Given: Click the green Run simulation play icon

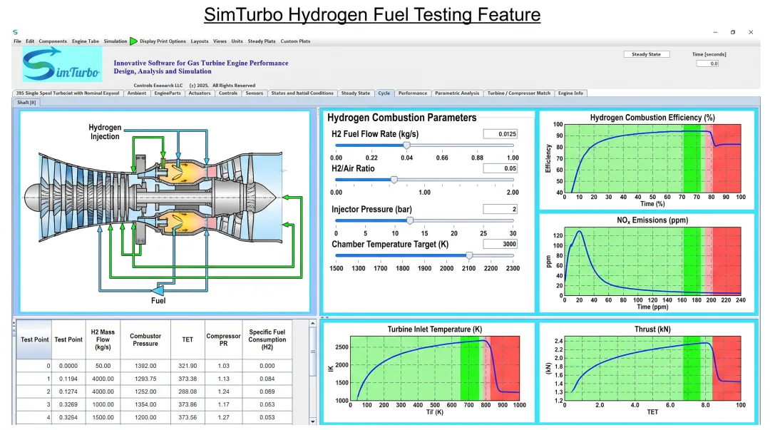Looking at the screenshot, I should point(133,41).
